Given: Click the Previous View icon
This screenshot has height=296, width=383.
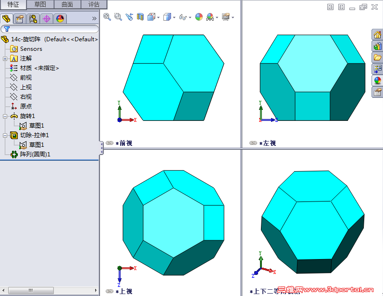Looking at the screenshot, I should [x=129, y=17].
